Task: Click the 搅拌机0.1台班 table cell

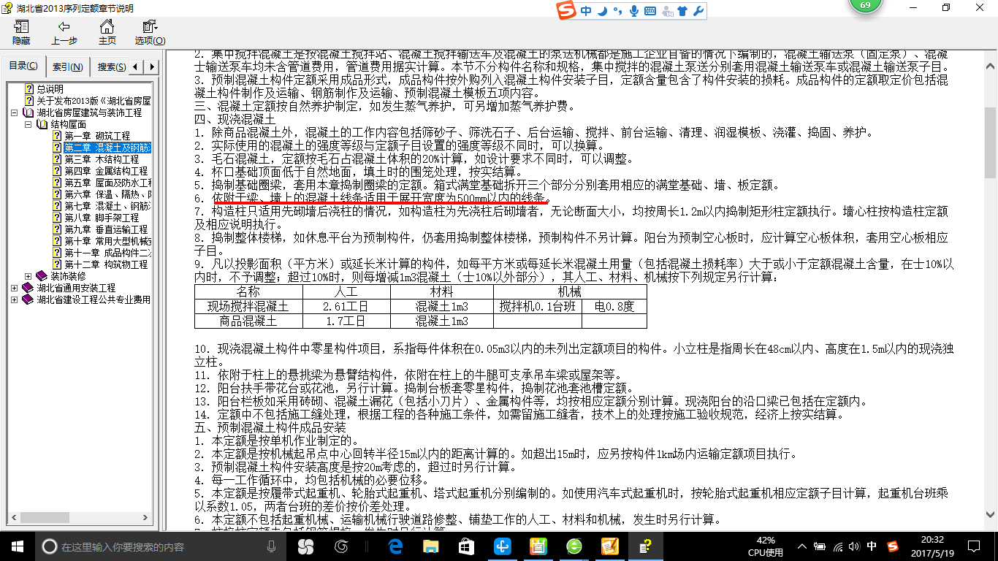Action: point(538,307)
